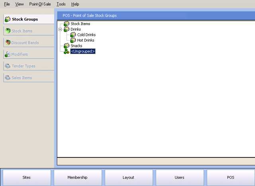Select the Drinks tree row text
Viewport: 255px width, 186px height.
click(76, 29)
